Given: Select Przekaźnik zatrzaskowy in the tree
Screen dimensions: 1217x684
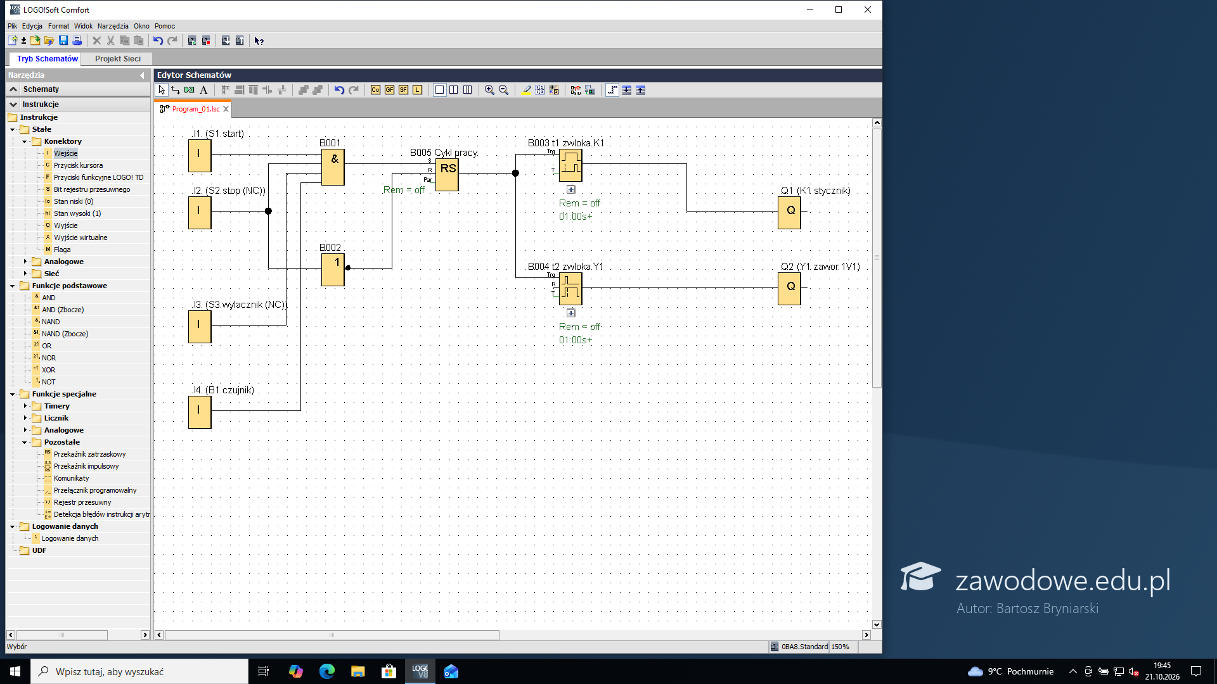Looking at the screenshot, I should pos(89,454).
